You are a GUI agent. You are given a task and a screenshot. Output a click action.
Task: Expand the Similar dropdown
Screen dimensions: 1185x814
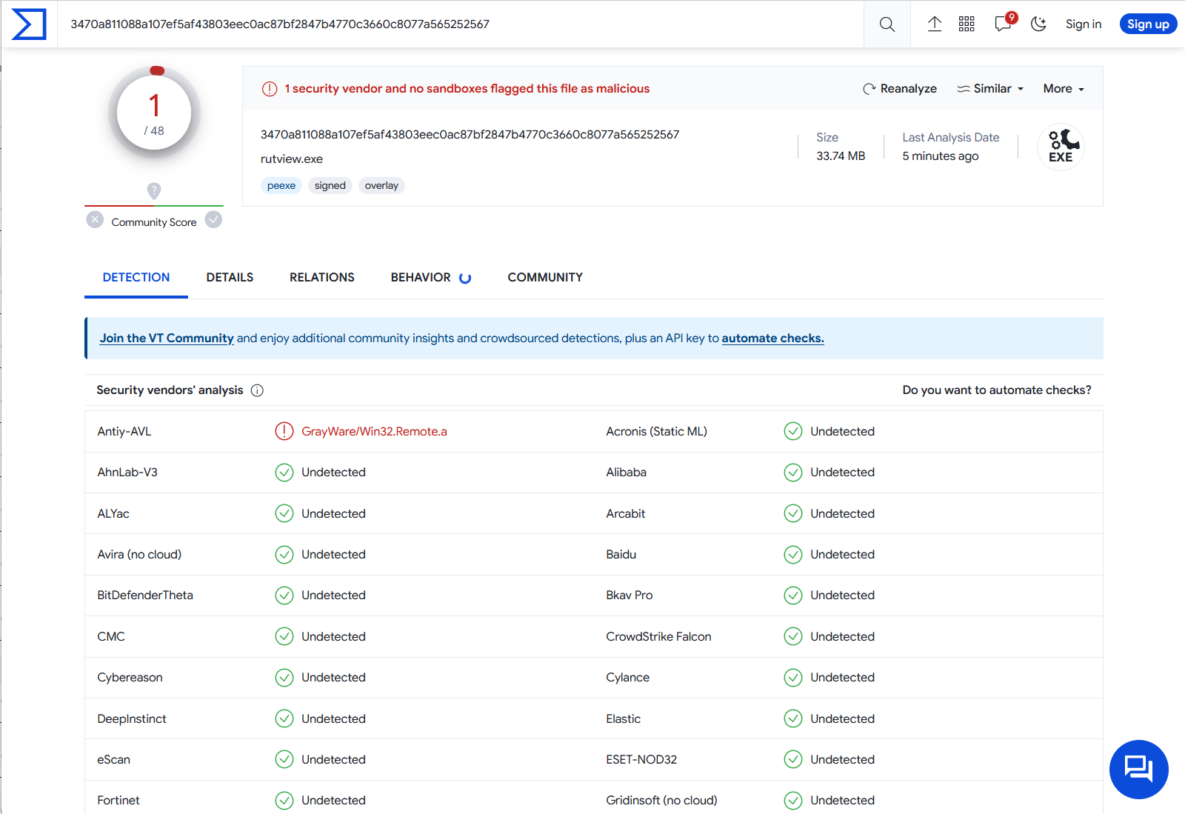[x=990, y=89]
